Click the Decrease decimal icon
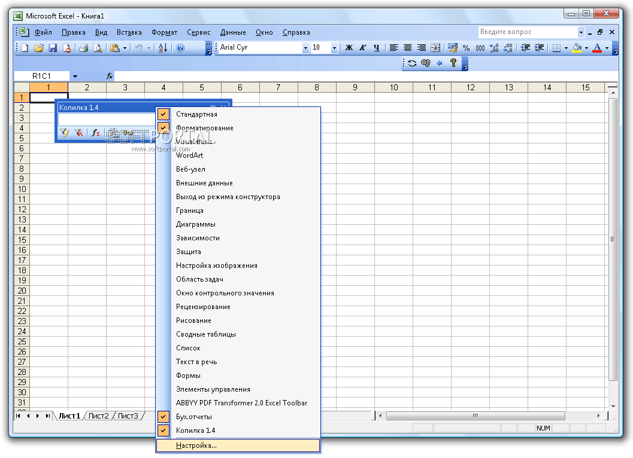 (508, 48)
